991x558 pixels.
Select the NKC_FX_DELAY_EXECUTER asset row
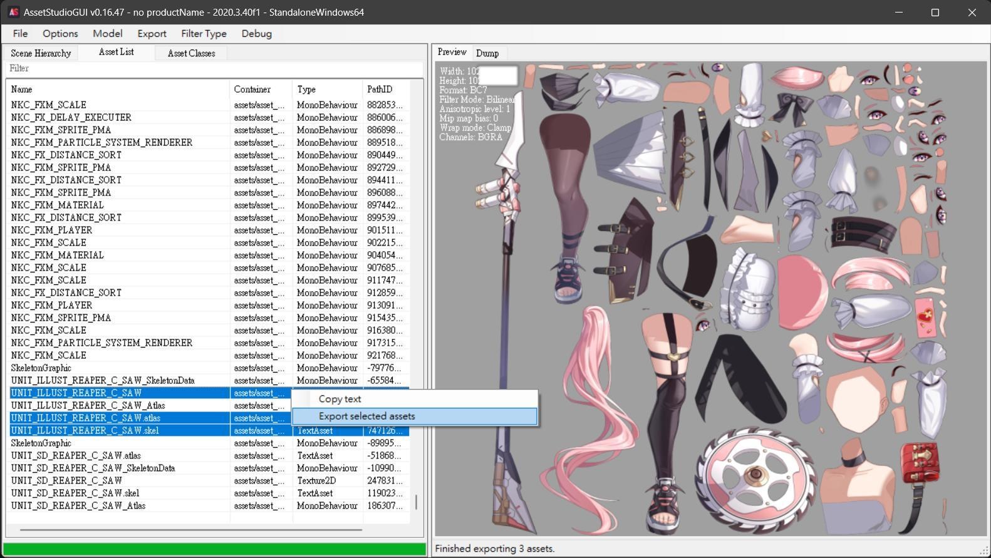(x=71, y=118)
